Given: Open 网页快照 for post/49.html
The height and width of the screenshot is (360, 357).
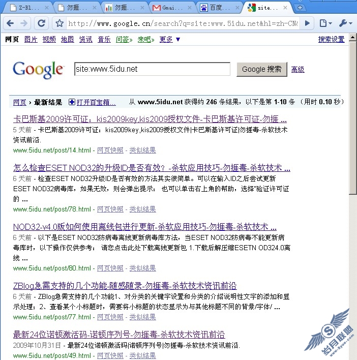Looking at the screenshot, I should 110,355.
